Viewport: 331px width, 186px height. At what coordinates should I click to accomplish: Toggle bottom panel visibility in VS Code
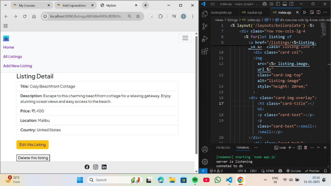coord(284,4)
